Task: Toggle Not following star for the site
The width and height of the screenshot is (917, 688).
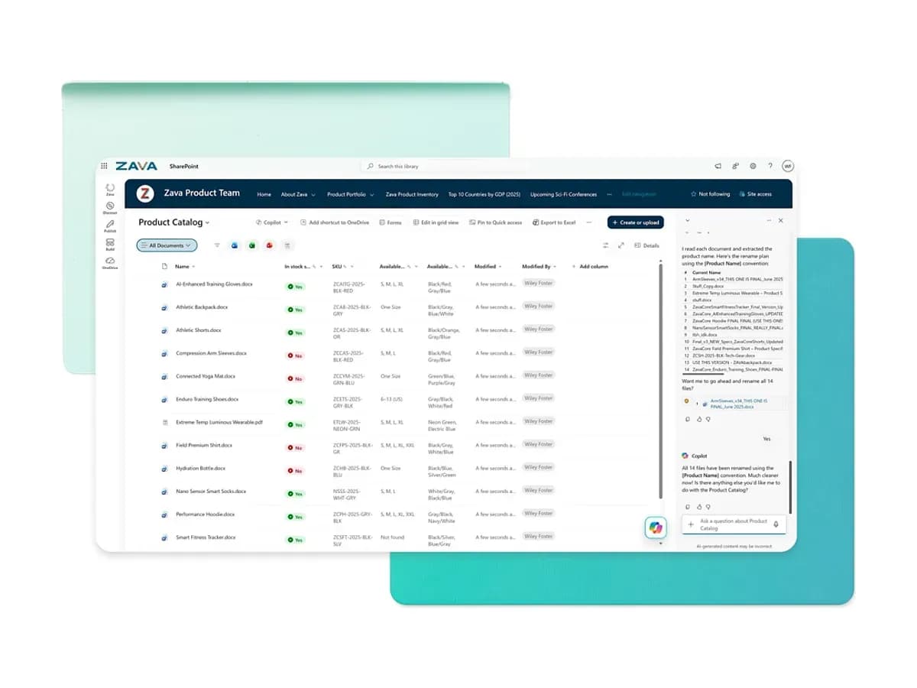Action: pyautogui.click(x=710, y=194)
